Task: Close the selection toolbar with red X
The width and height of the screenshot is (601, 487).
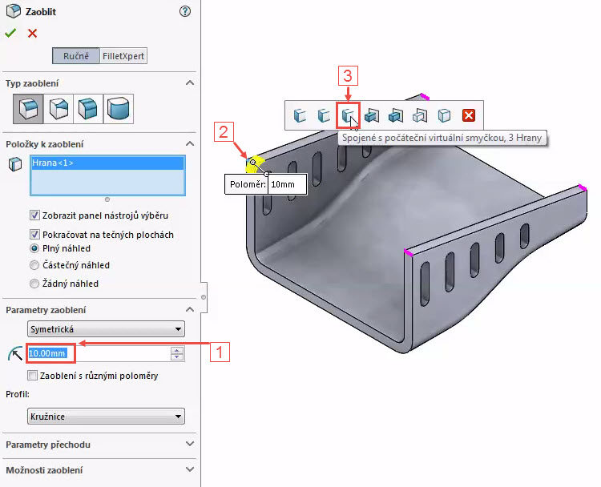Action: (469, 115)
